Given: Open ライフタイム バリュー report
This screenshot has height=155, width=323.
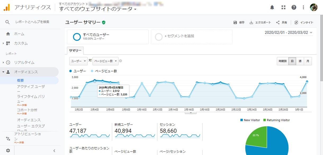Looking at the screenshot, I should coord(31,99).
